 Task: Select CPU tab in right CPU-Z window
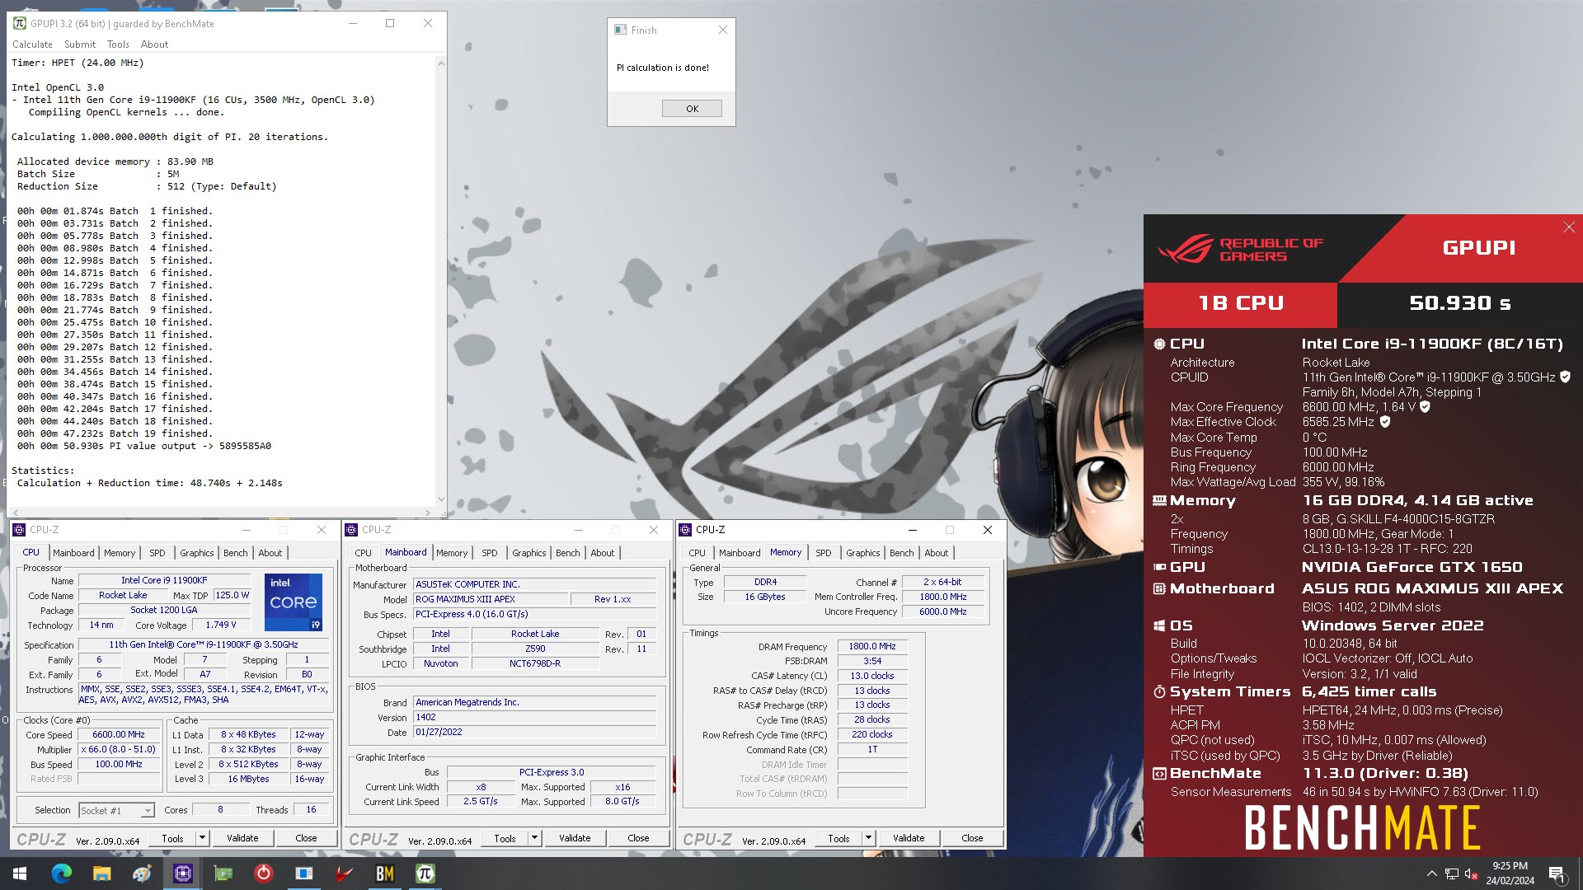(697, 553)
